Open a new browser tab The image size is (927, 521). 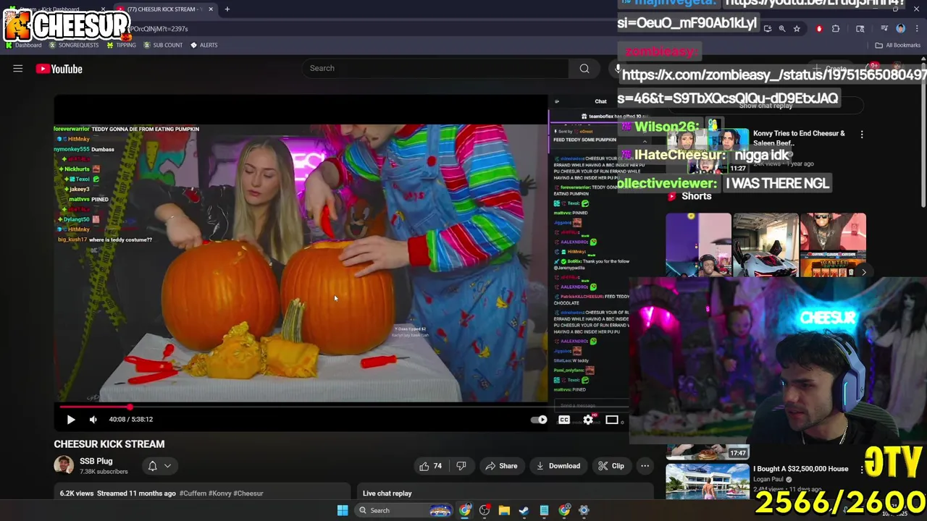(227, 9)
